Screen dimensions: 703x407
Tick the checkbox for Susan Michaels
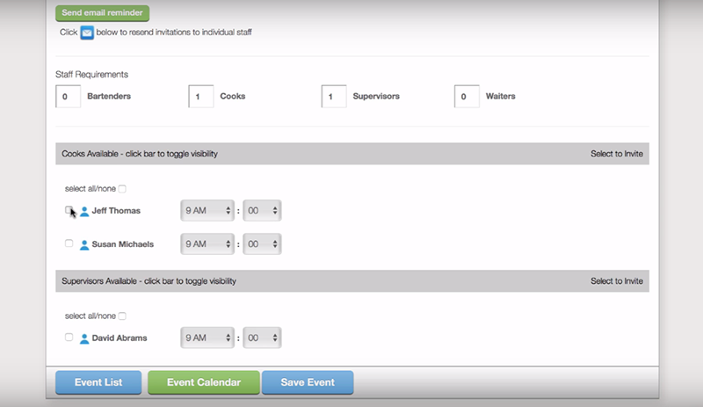point(69,243)
